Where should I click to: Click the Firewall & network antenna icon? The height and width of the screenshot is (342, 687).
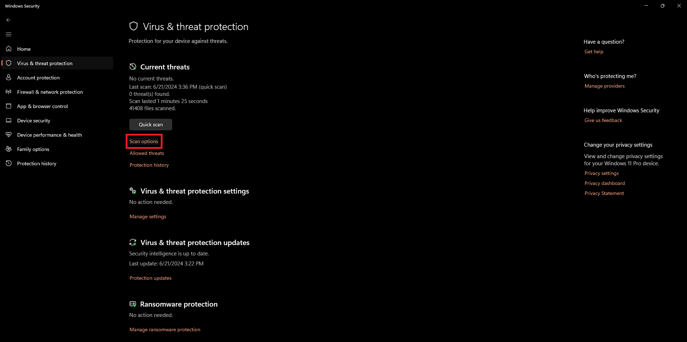pos(9,92)
